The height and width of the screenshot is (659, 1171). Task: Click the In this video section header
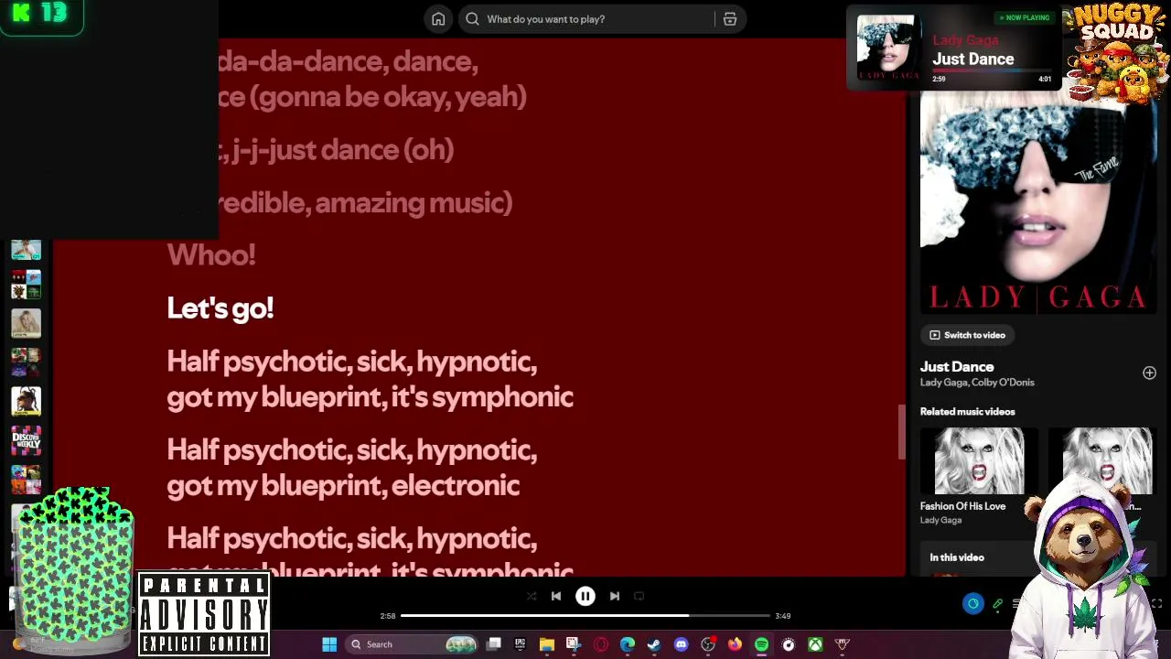tap(957, 557)
